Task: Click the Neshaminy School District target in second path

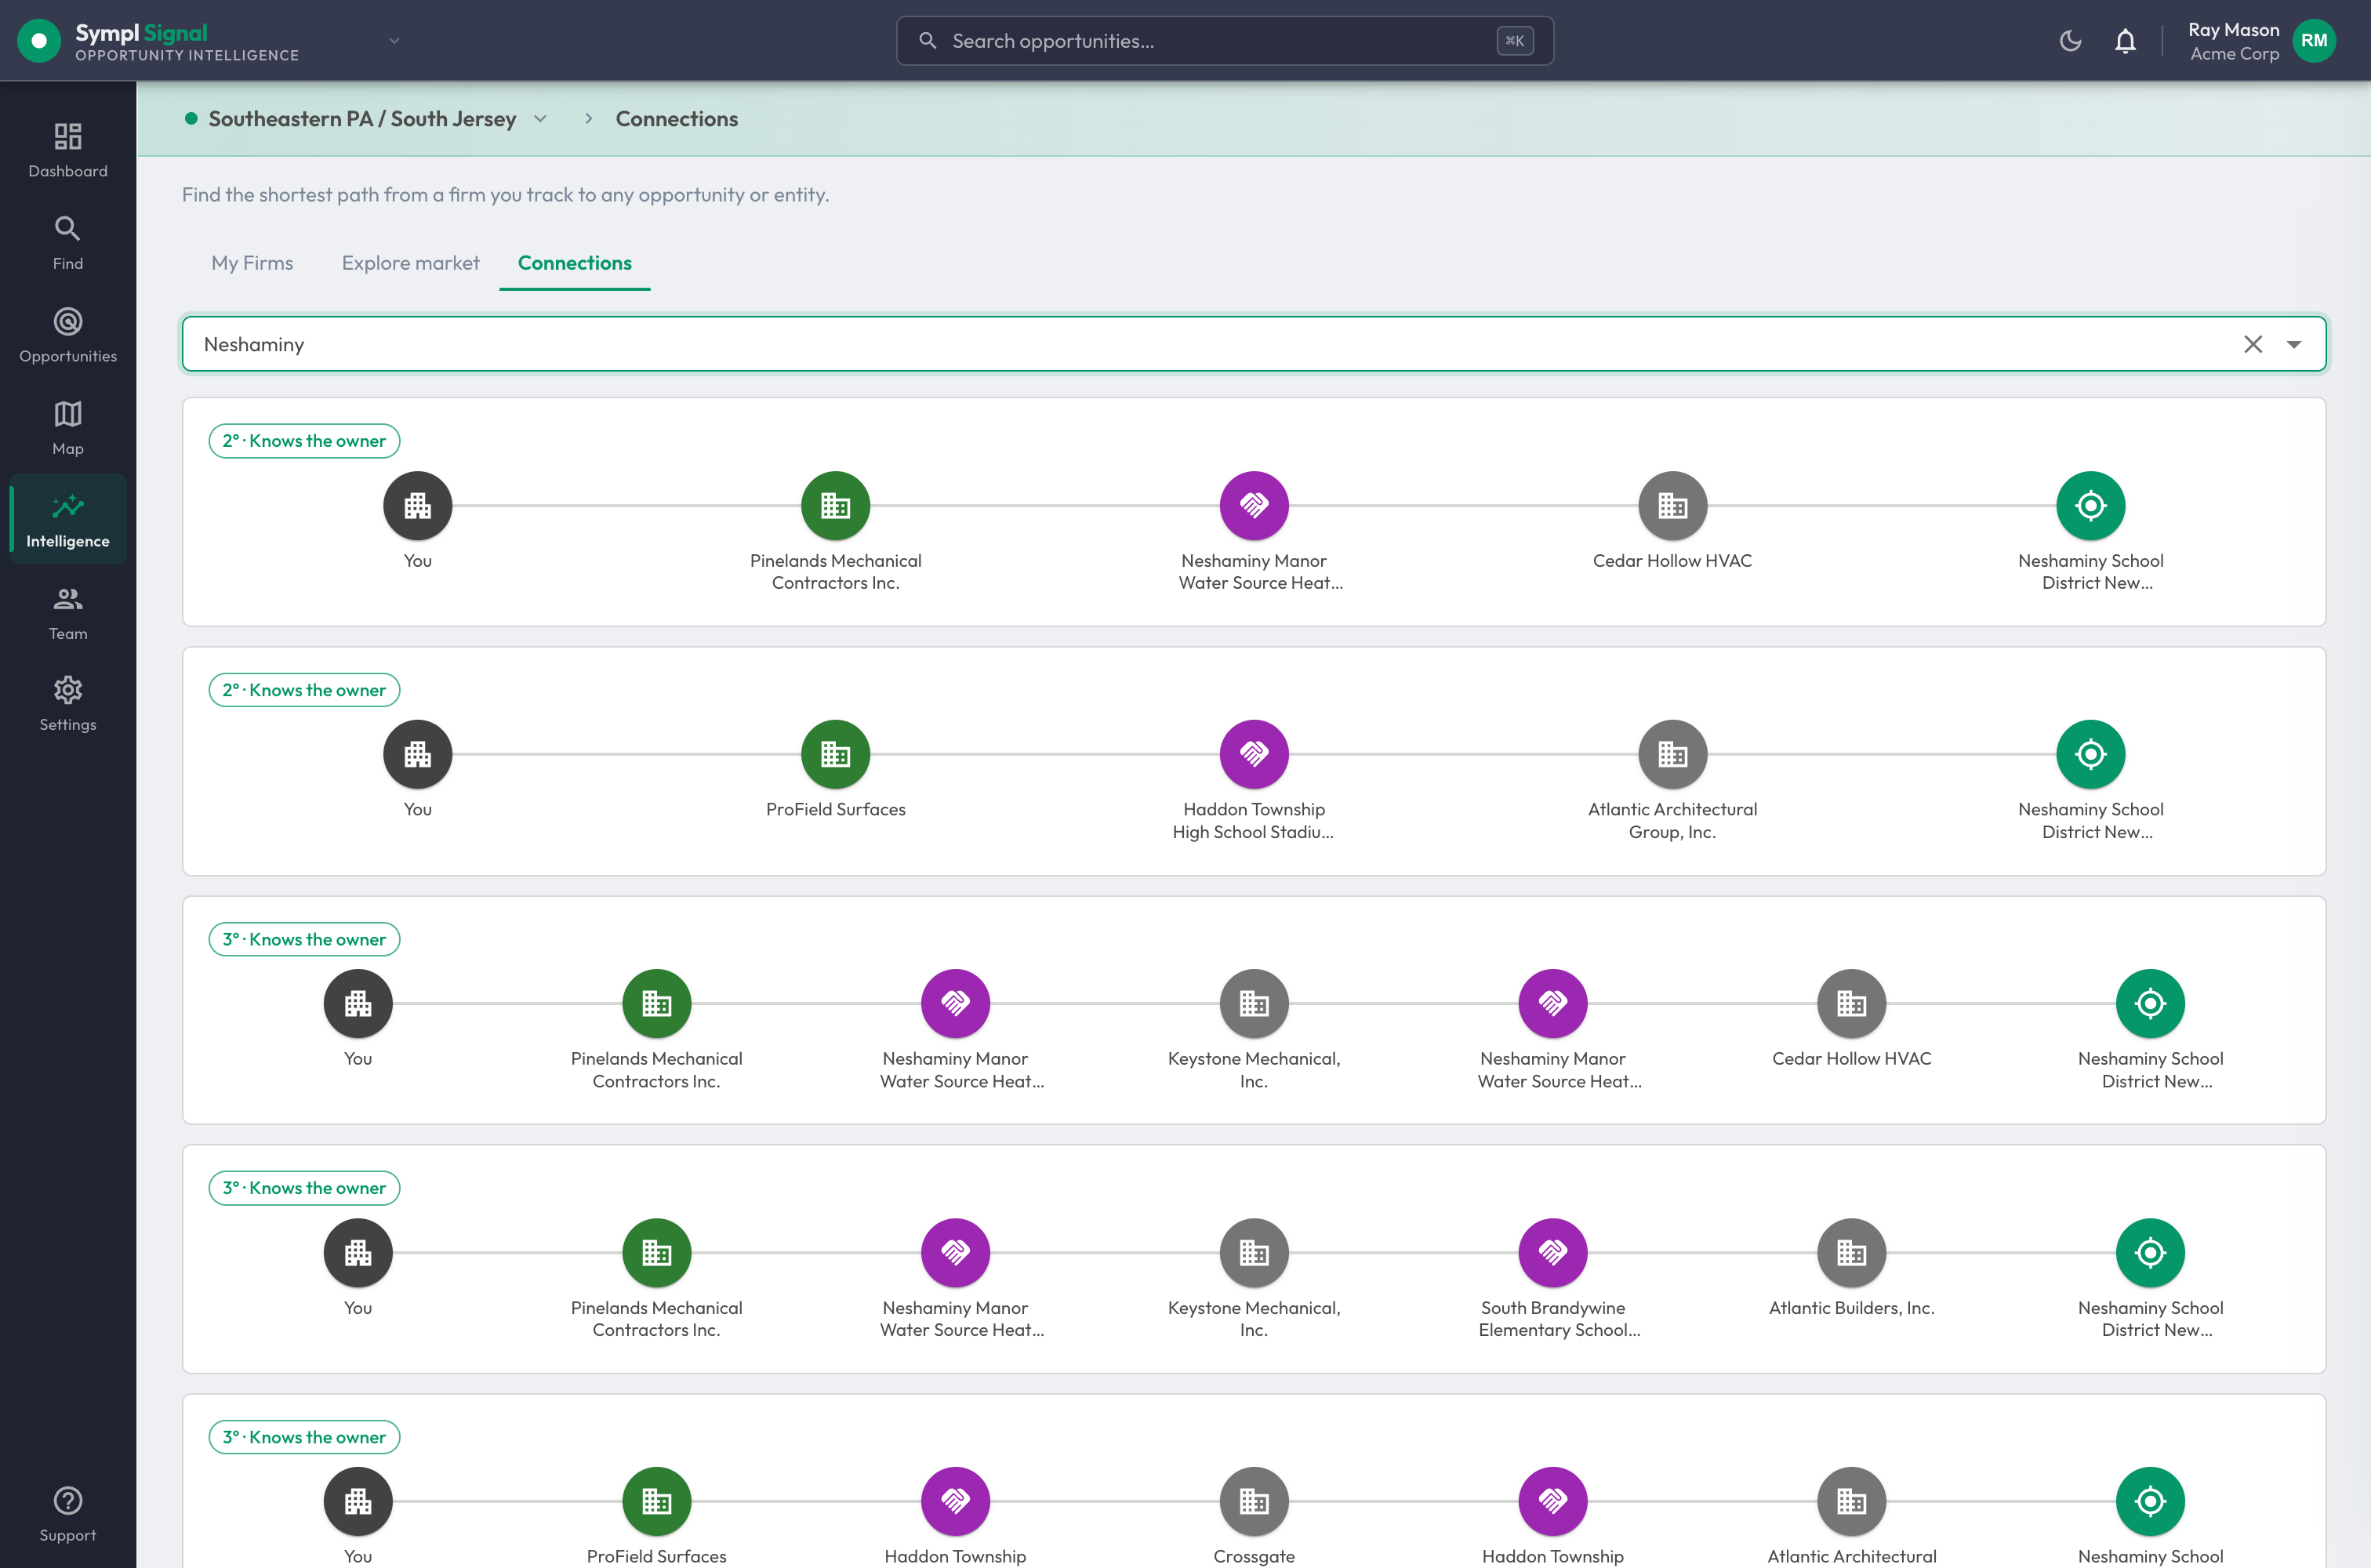Action: pyautogui.click(x=2090, y=754)
